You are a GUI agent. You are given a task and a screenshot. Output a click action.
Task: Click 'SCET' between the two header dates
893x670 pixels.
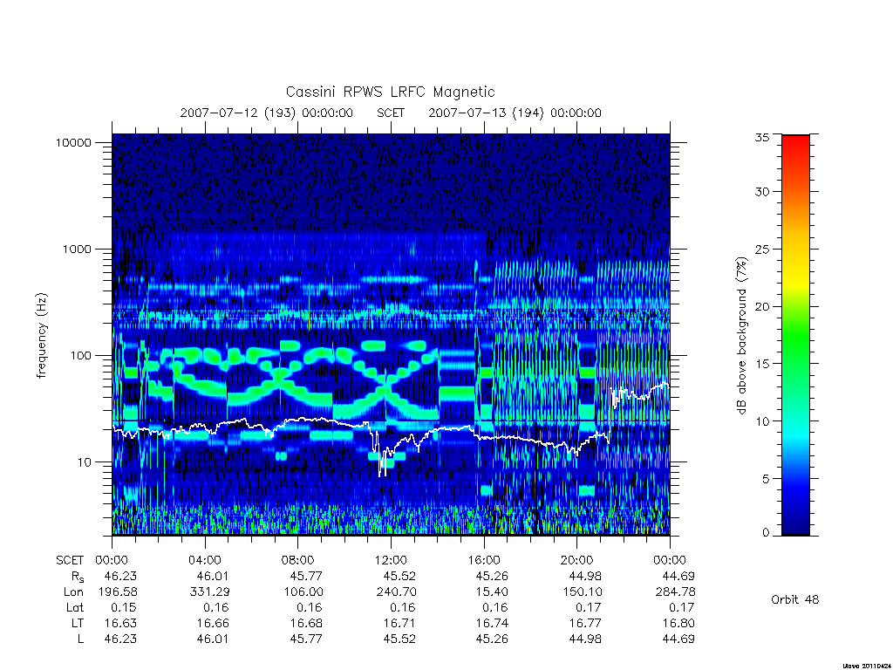[391, 113]
